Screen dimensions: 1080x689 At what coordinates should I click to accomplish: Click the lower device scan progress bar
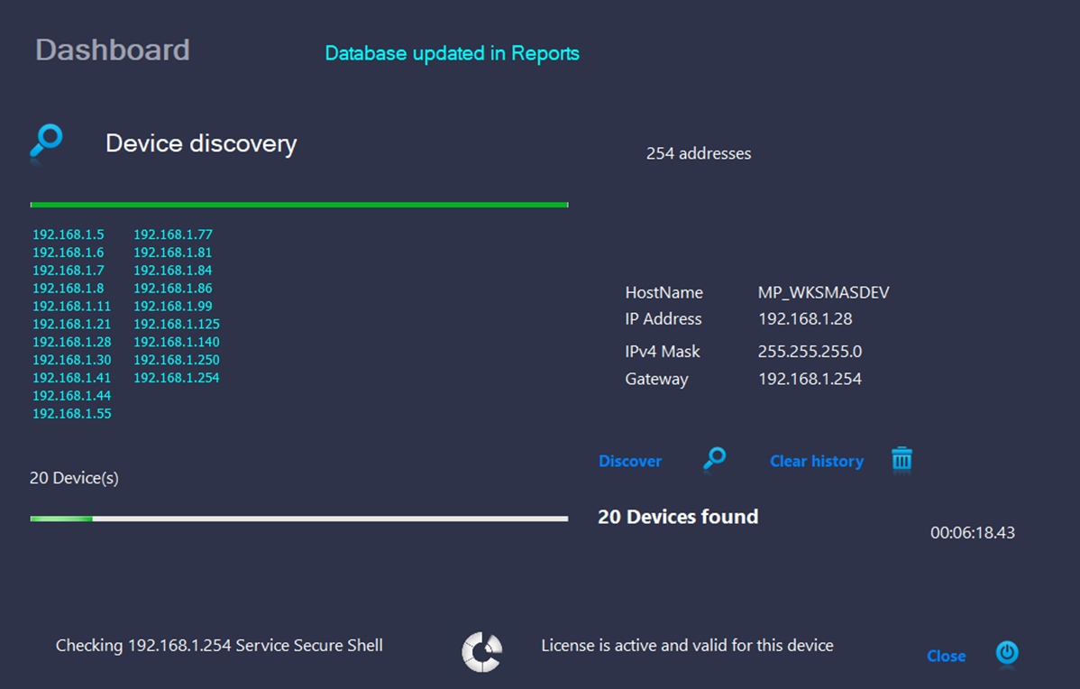(x=298, y=519)
